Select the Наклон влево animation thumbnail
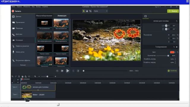 click(x=45, y=48)
